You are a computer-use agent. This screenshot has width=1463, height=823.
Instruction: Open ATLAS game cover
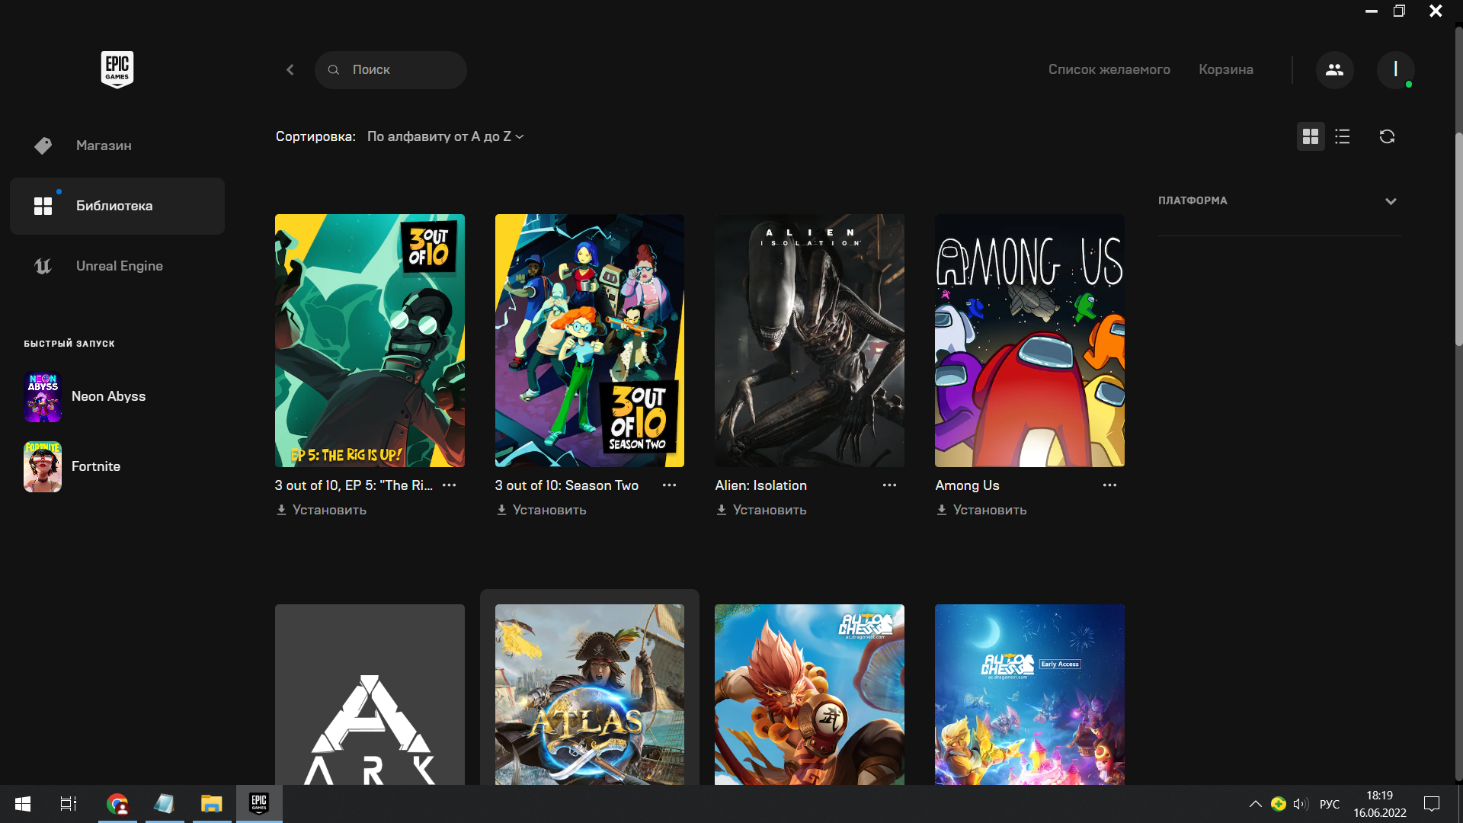(x=590, y=695)
